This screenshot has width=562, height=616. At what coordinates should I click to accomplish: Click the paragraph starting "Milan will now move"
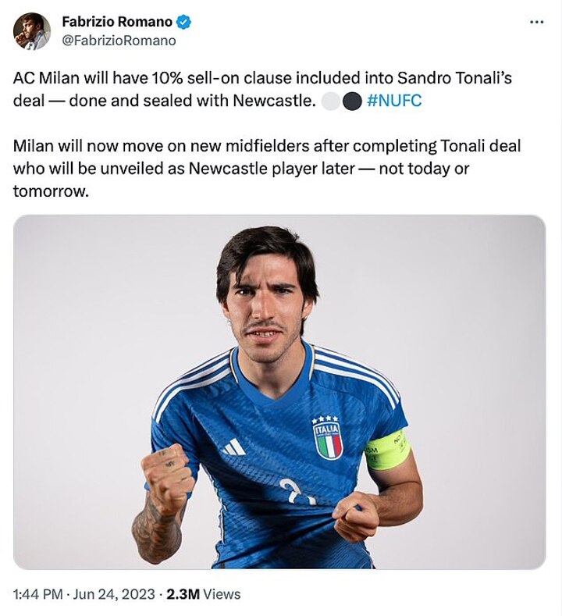click(x=267, y=169)
